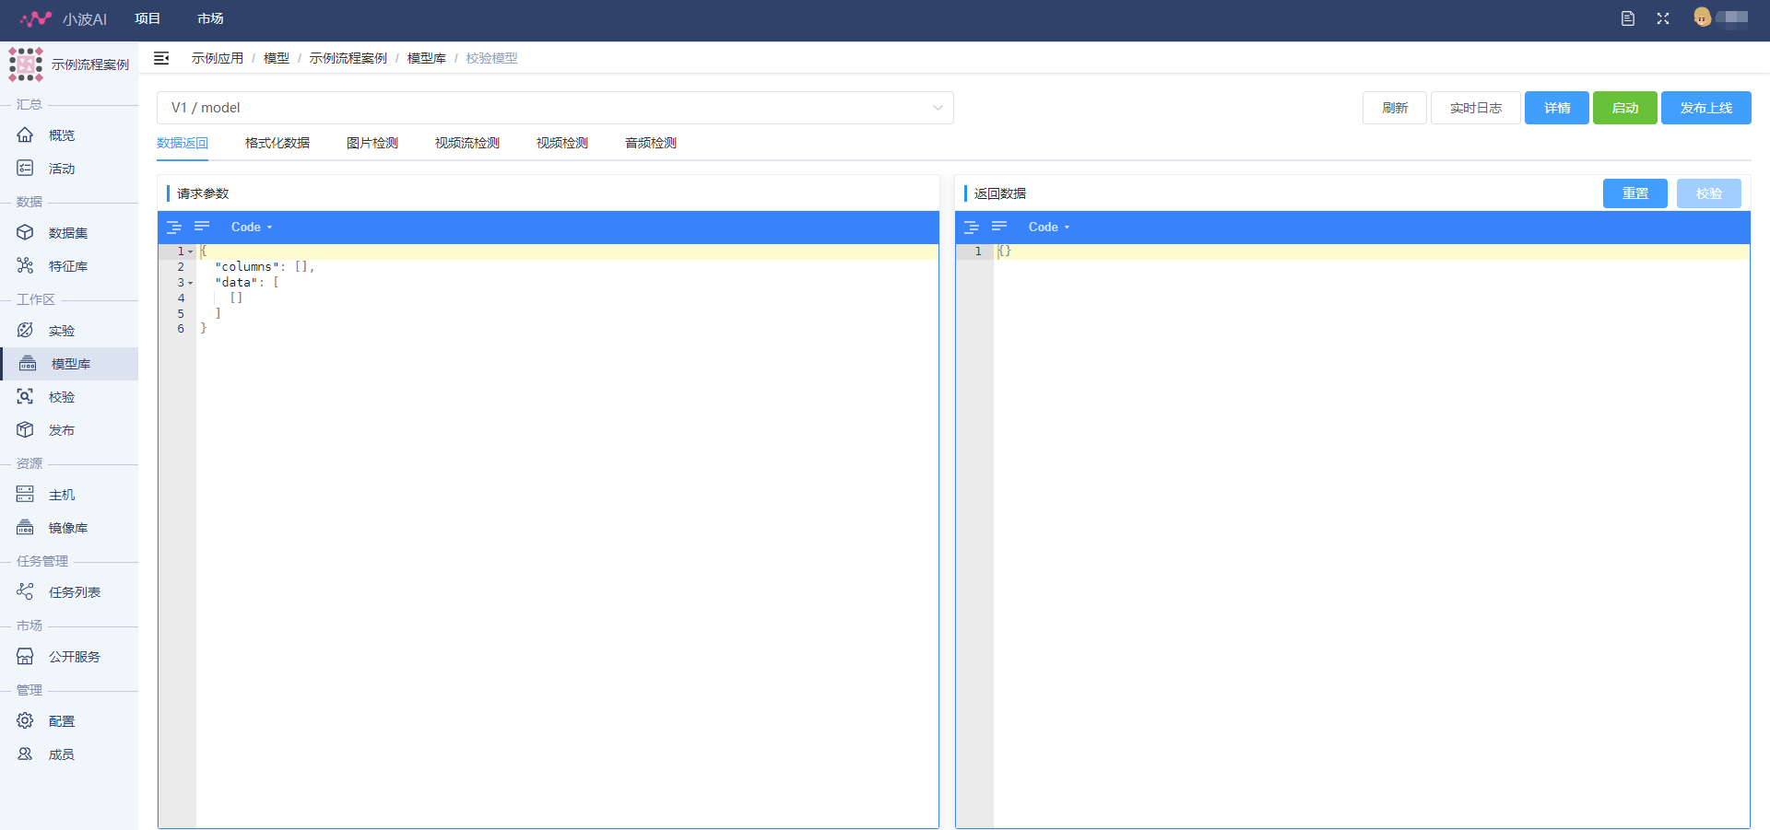Switch to the 数据返回 tab

(183, 143)
